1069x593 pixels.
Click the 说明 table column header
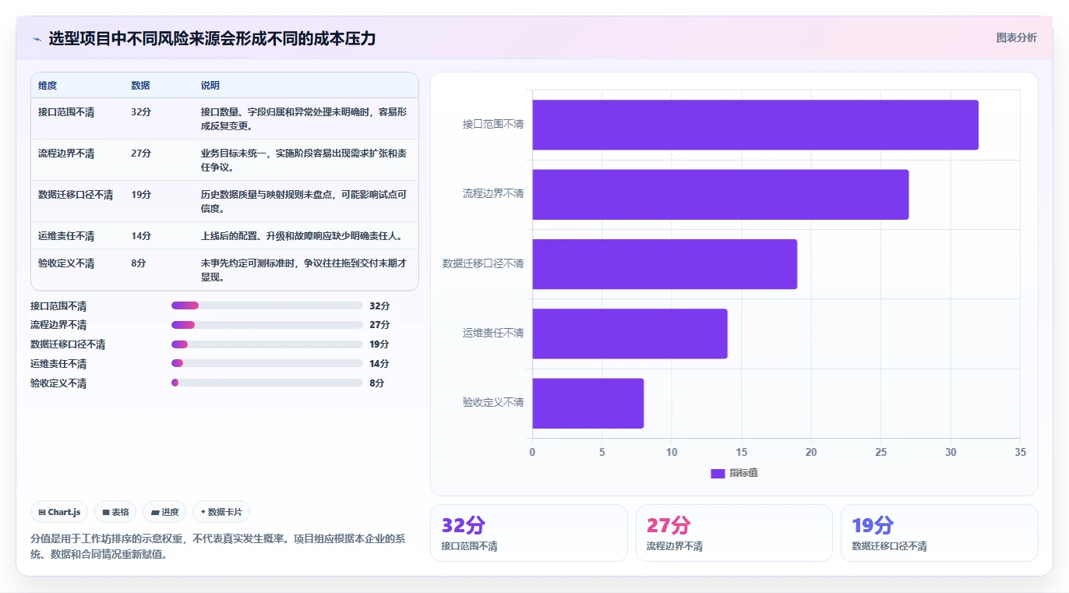[x=210, y=86]
